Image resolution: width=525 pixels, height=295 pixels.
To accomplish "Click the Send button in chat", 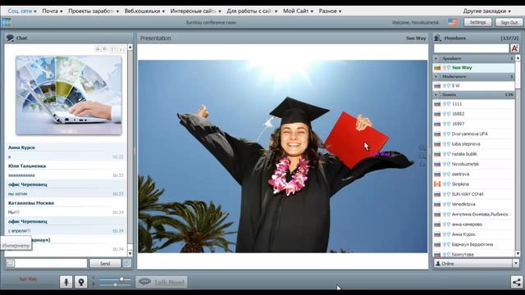I will 105,264.
